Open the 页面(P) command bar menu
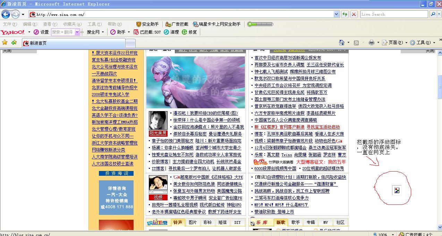 point(394,43)
